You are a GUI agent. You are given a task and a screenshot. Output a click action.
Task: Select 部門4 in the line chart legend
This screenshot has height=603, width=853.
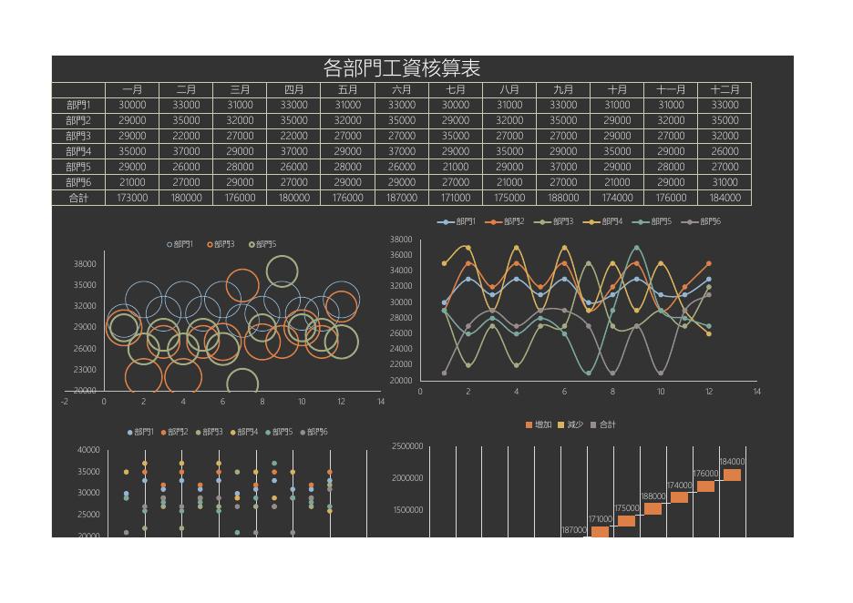point(602,222)
